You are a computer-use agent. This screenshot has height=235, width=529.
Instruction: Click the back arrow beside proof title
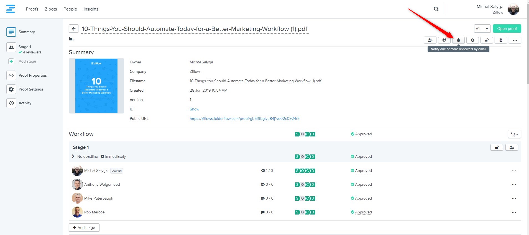point(73,29)
